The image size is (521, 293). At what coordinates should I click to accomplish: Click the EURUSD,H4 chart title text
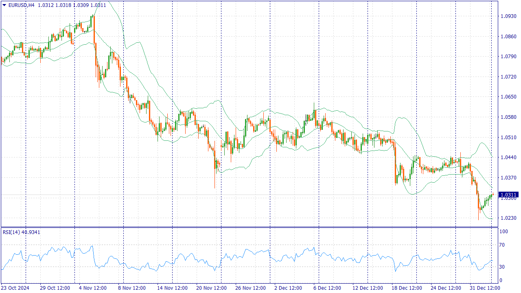[x=21, y=5]
